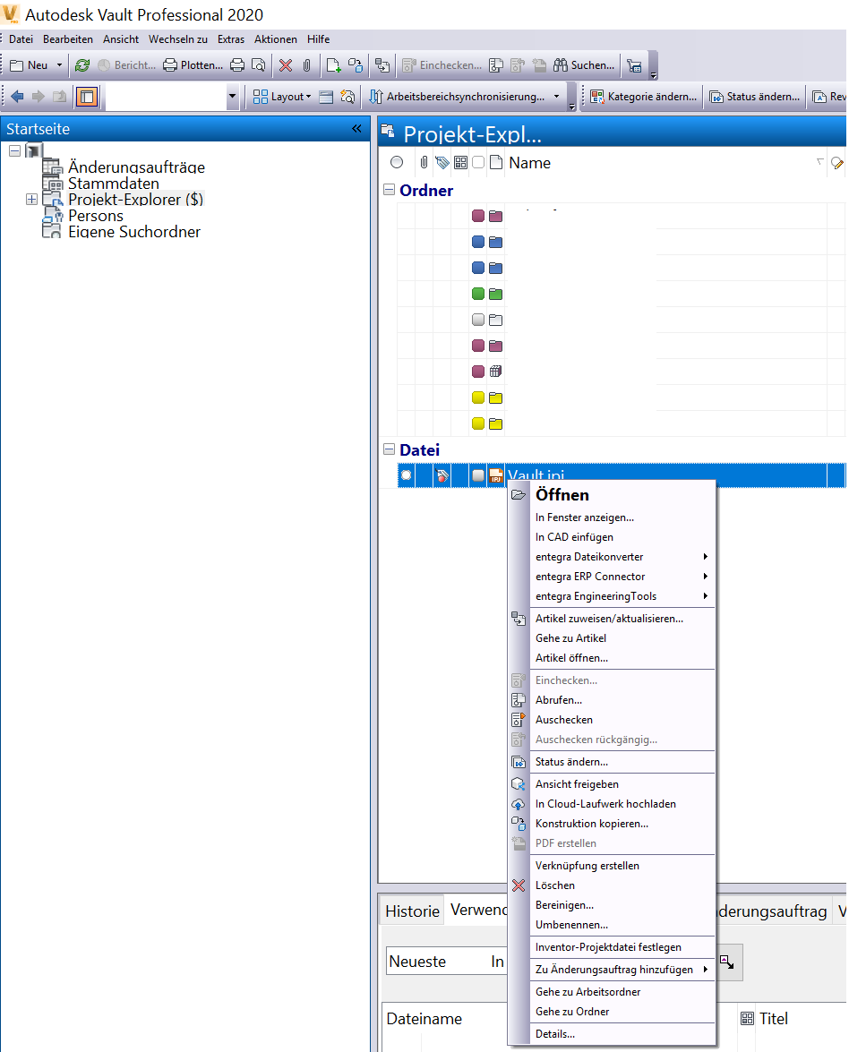The height and width of the screenshot is (1052, 849).
Task: Click the tag status icon in Vault.ipj row
Action: (442, 475)
